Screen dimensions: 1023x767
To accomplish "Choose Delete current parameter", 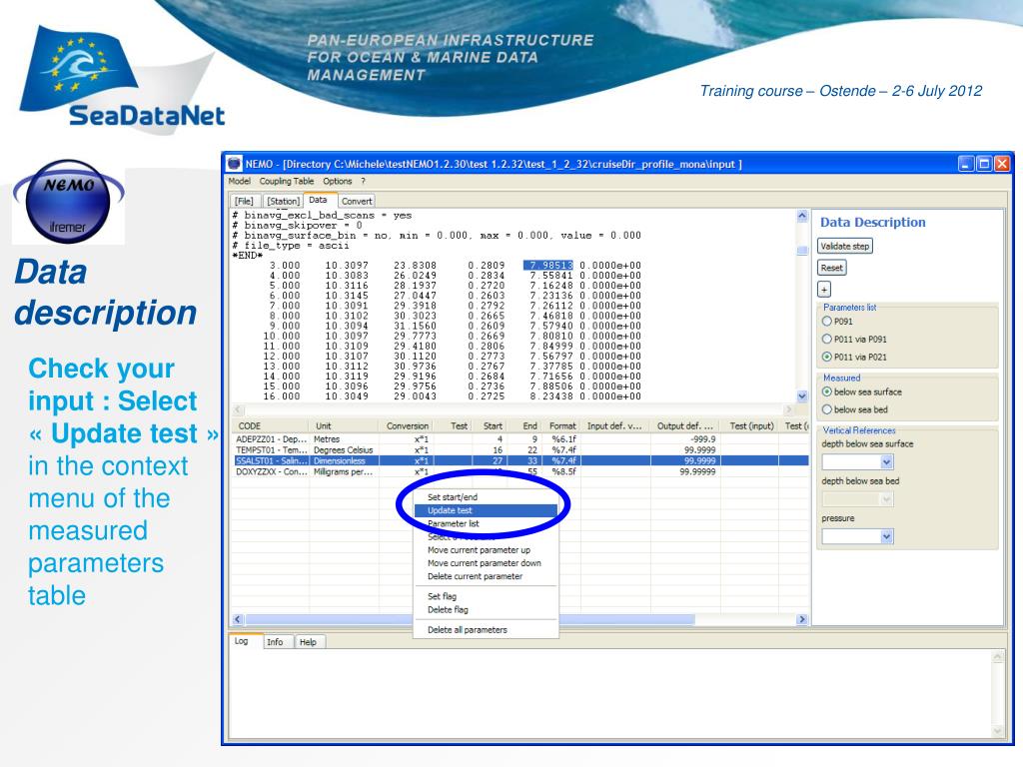I will click(x=486, y=576).
